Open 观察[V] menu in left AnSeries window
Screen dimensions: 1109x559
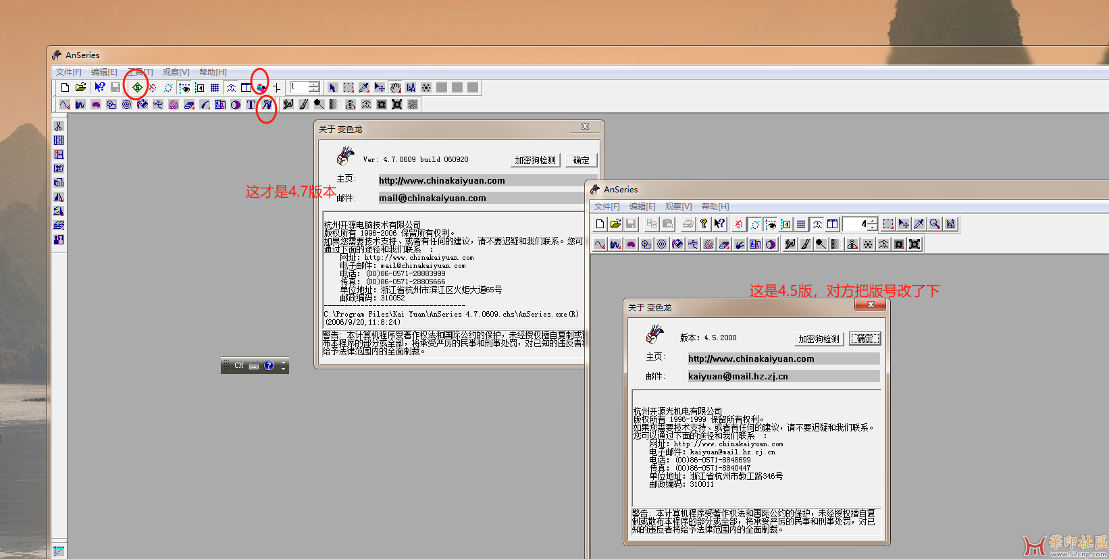(176, 72)
